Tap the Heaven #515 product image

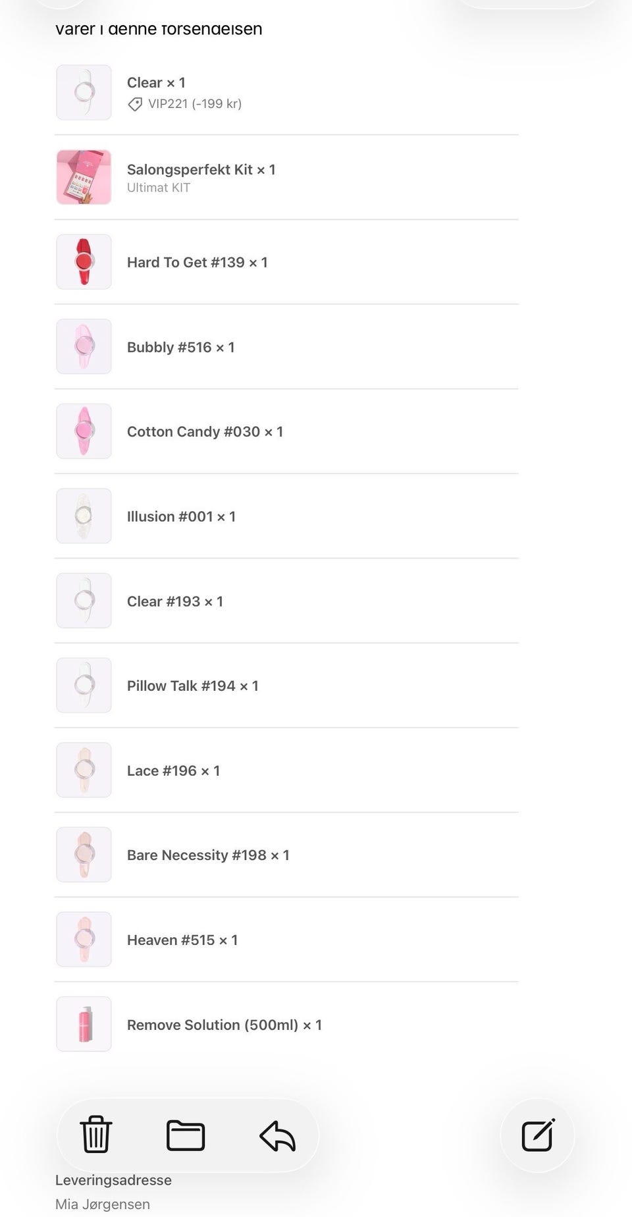pyautogui.click(x=84, y=940)
